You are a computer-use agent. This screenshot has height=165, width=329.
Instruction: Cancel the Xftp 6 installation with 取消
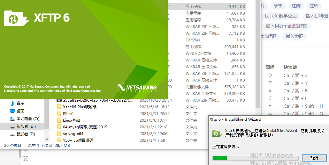point(314,158)
